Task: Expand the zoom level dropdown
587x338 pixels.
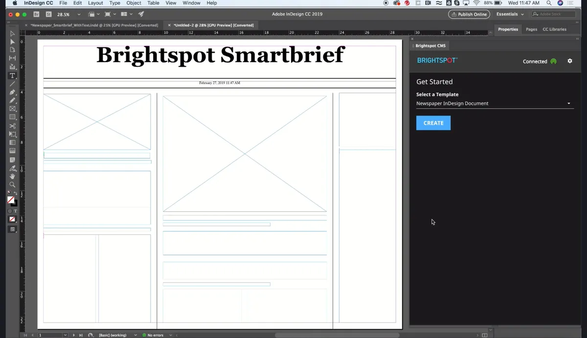Action: pyautogui.click(x=79, y=15)
